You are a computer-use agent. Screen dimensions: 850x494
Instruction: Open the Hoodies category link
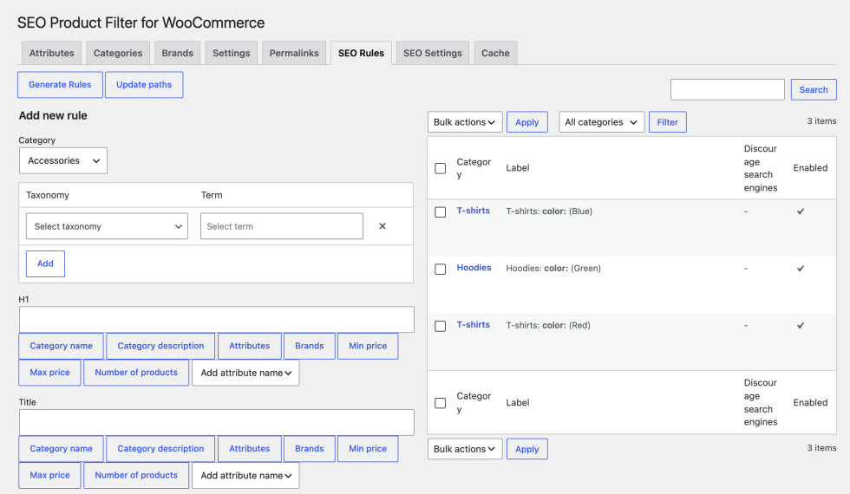474,267
